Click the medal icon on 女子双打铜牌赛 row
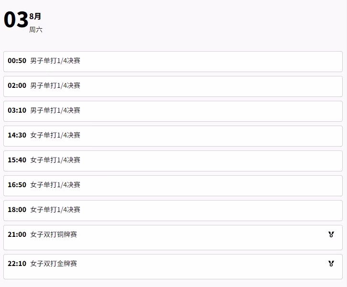This screenshot has width=347, height=287. [331, 234]
